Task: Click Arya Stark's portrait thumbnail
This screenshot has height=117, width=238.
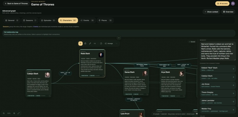Action: pos(181,73)
